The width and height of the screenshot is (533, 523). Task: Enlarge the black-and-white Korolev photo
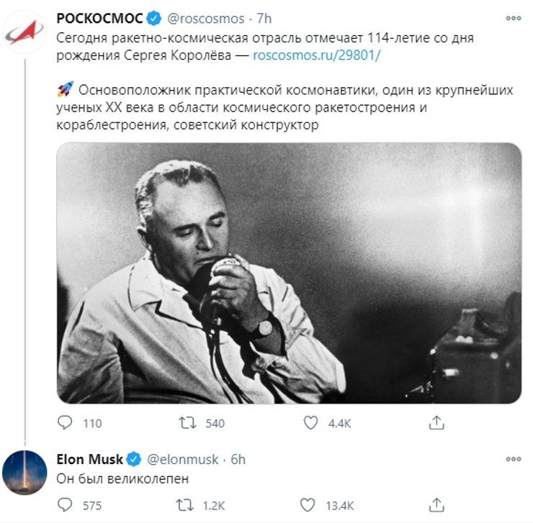(x=289, y=272)
